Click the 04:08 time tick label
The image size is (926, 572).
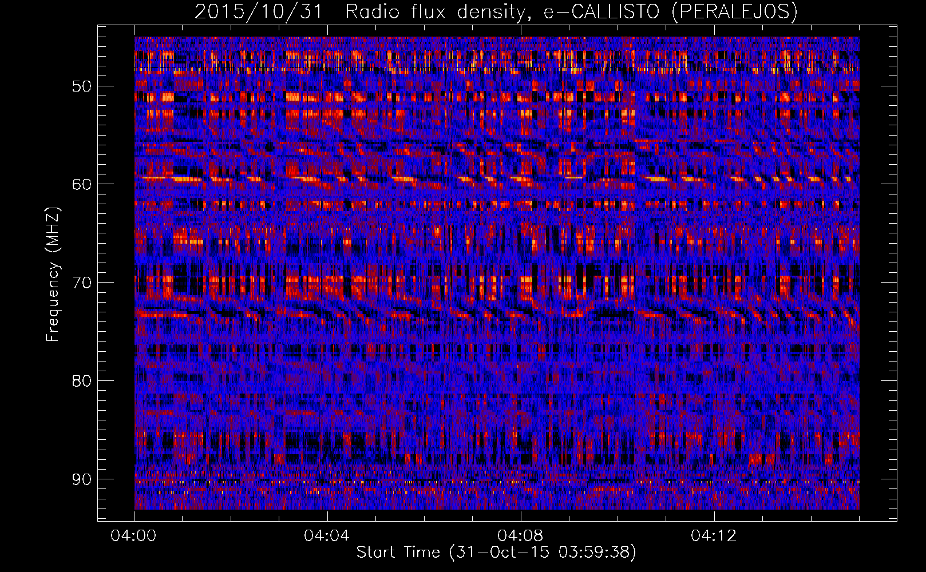520,536
